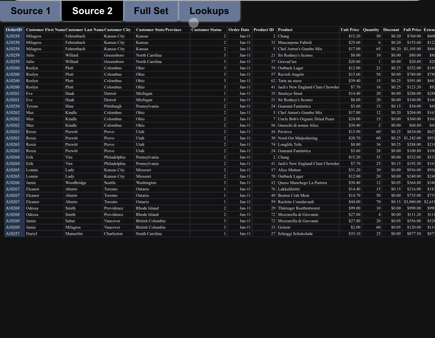
Task: Click order ID cell A10266
Action: point(15,183)
